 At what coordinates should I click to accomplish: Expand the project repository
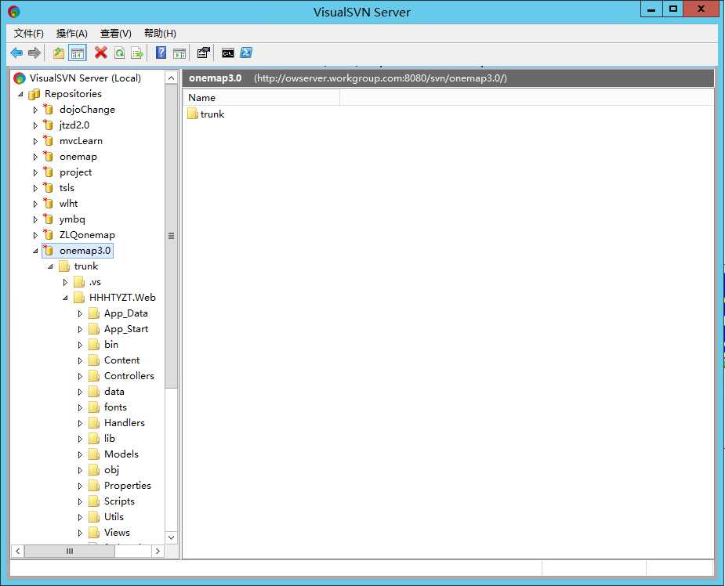click(35, 173)
